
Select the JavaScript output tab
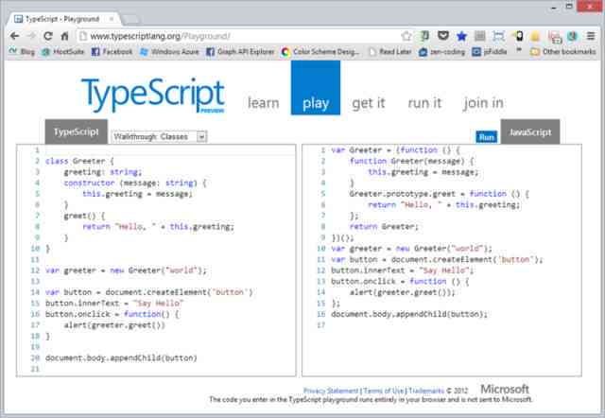530,131
